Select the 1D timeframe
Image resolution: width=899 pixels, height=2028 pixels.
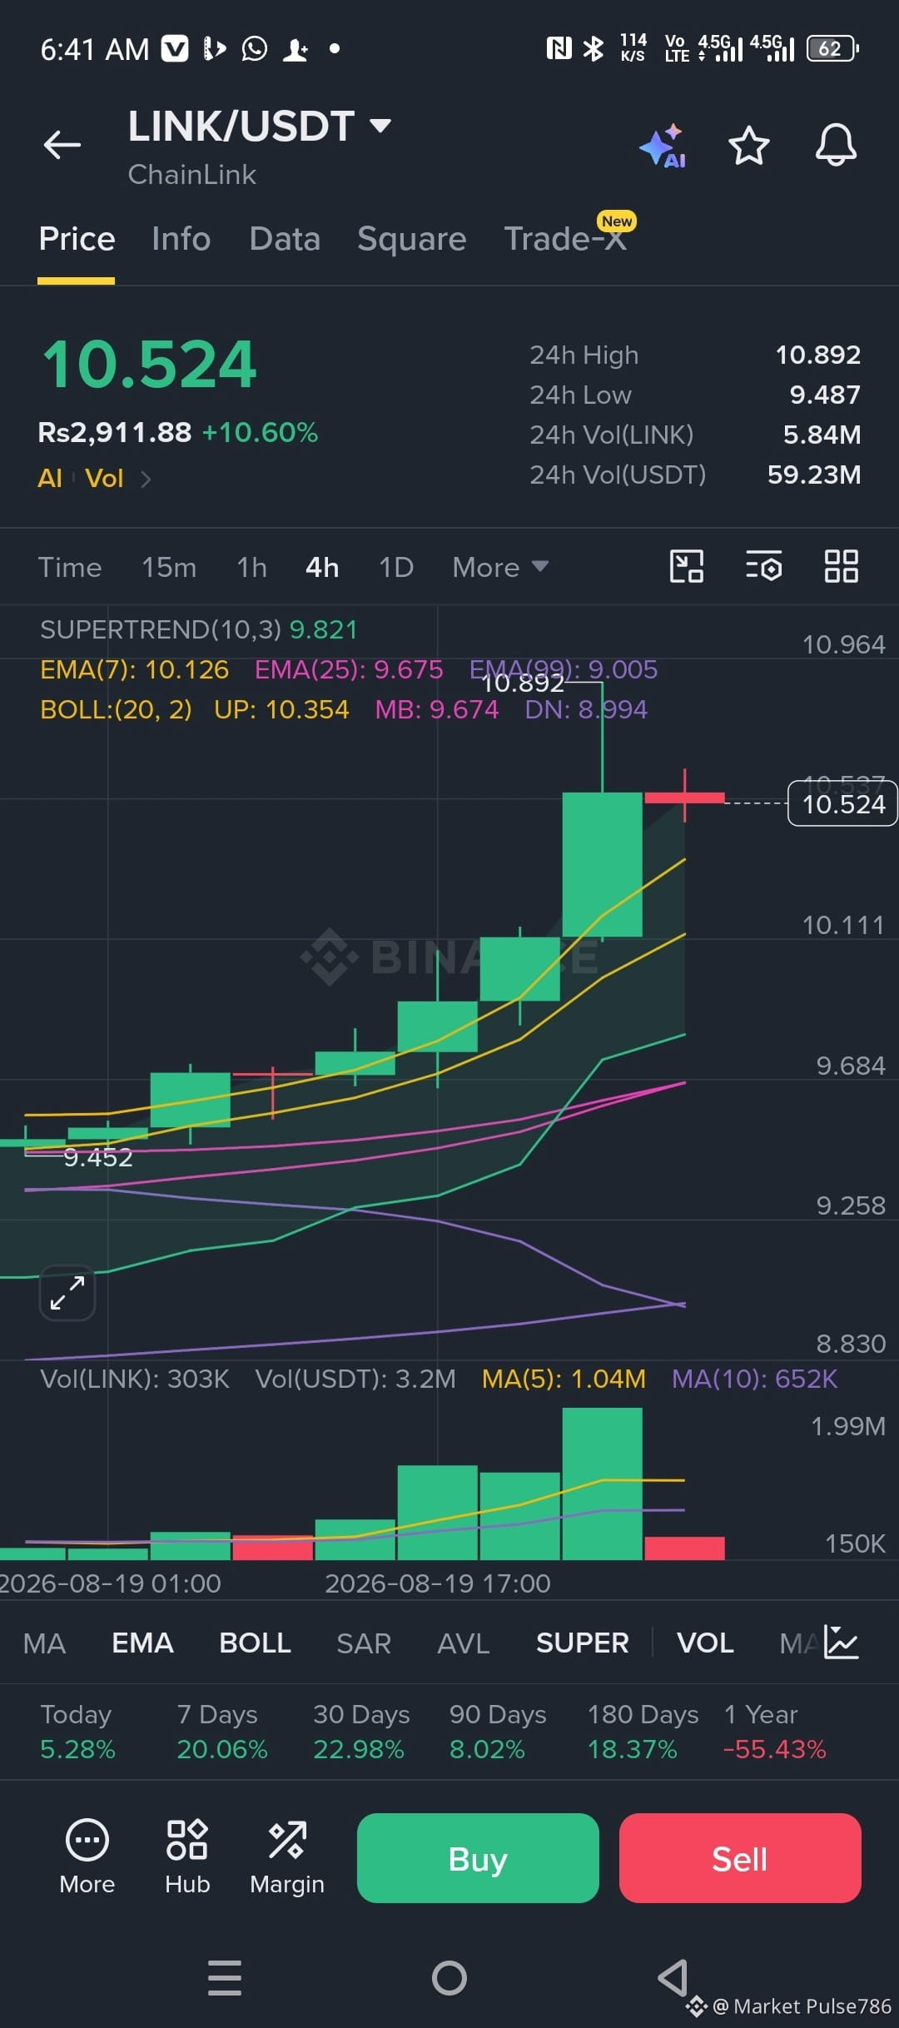coord(396,567)
